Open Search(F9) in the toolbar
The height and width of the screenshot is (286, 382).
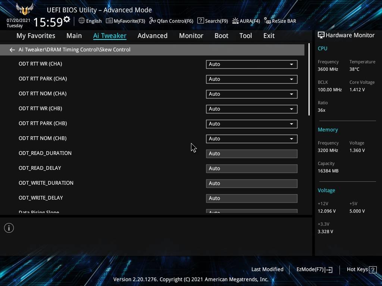coord(212,21)
